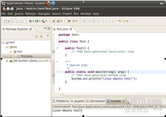
Task: Open the External Tools dropdown arrow
Action: point(46,21)
